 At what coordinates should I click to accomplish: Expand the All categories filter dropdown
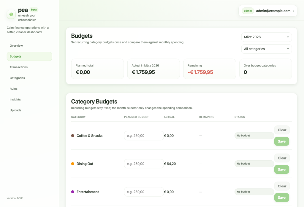(266, 49)
